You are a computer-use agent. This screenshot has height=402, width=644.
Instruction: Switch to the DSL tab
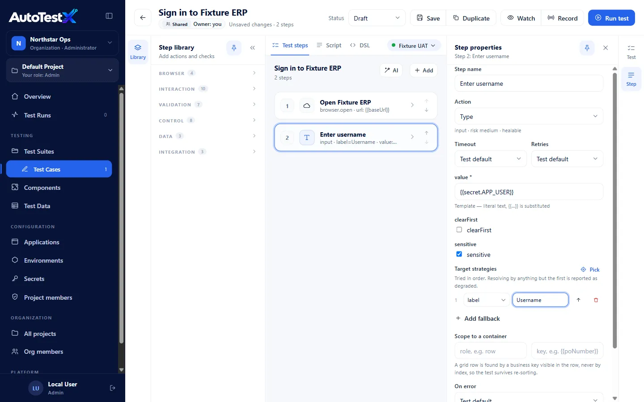360,45
